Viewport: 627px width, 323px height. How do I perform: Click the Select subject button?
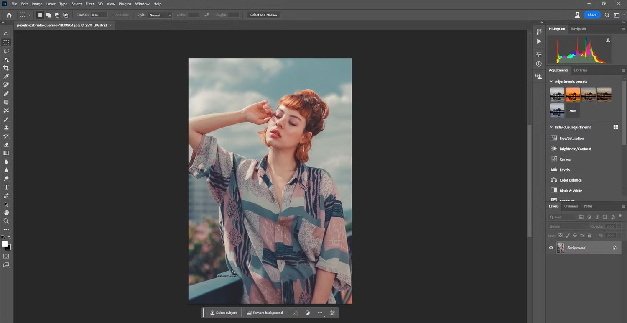coord(223,313)
